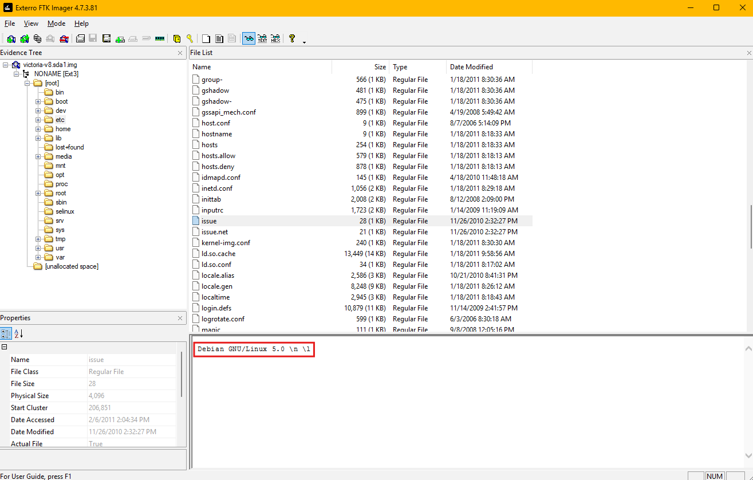Click the Obtain Protected Files safe icon
This screenshot has height=480, width=753.
coord(177,39)
